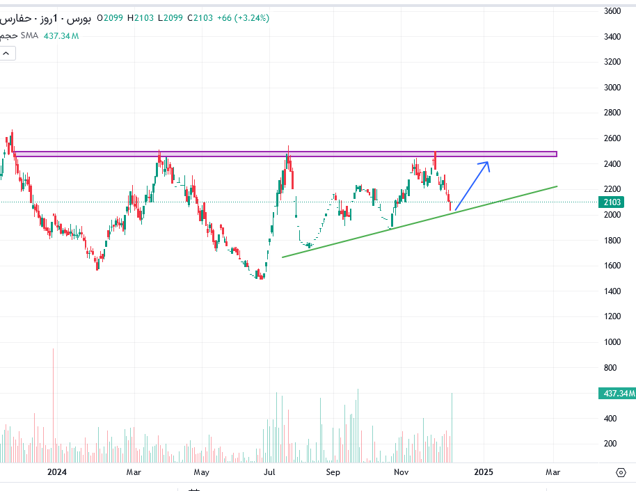The width and height of the screenshot is (636, 491).
Task: Click the 1600 price axis label
Action: click(x=612, y=265)
